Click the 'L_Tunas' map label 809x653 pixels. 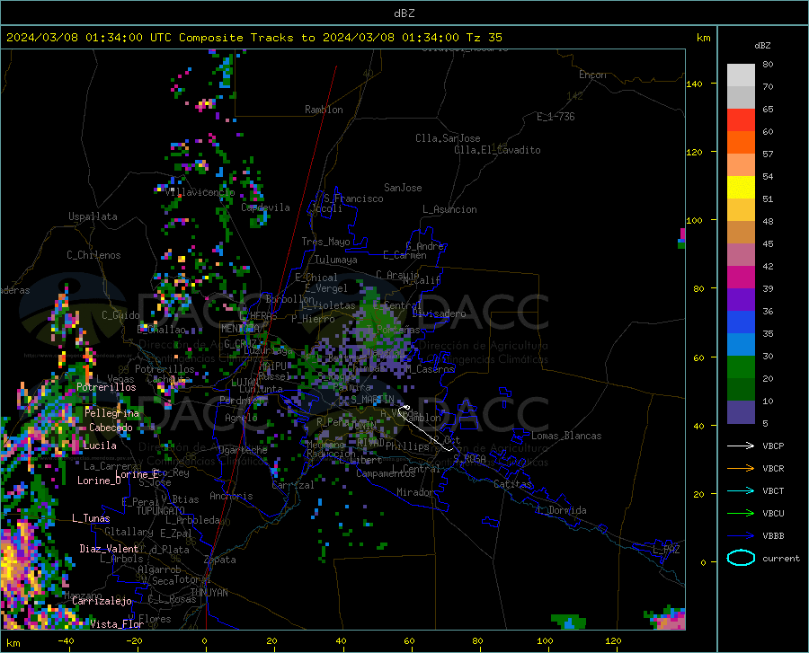tap(91, 518)
